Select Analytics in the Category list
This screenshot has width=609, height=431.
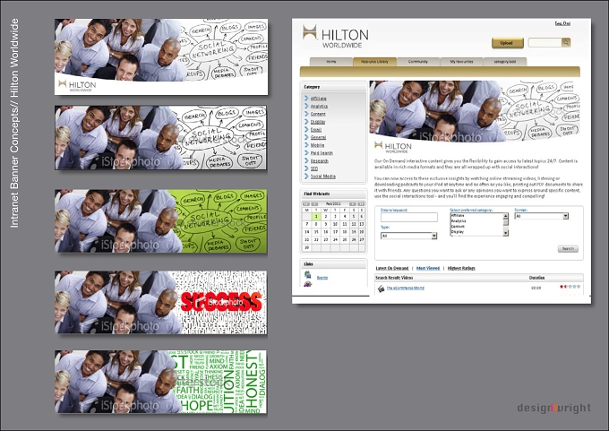[x=319, y=106]
